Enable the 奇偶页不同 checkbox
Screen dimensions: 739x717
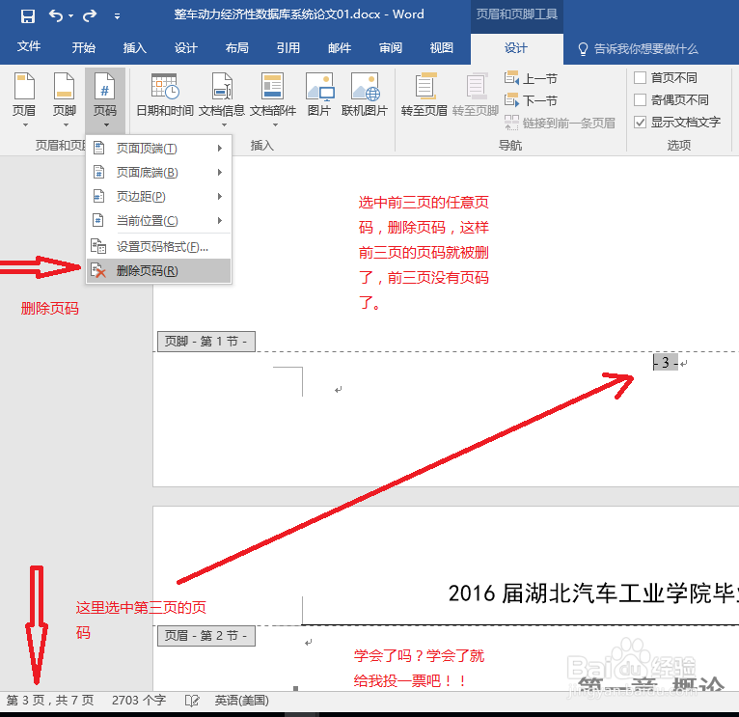coord(640,100)
